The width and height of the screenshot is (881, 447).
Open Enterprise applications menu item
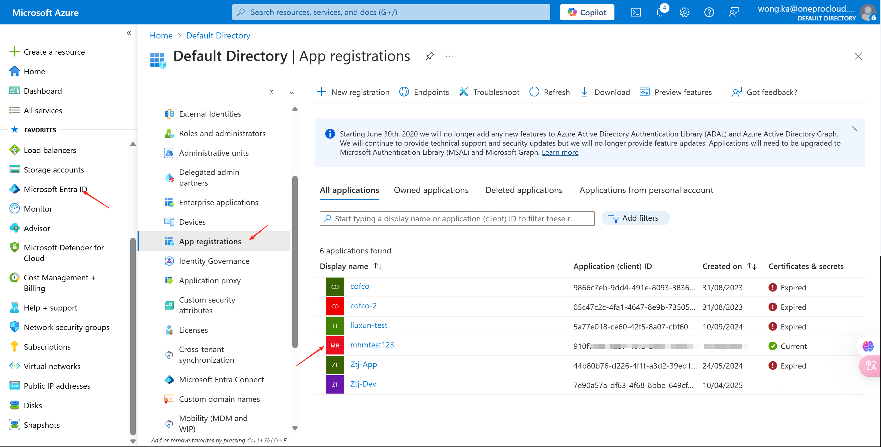coord(219,202)
